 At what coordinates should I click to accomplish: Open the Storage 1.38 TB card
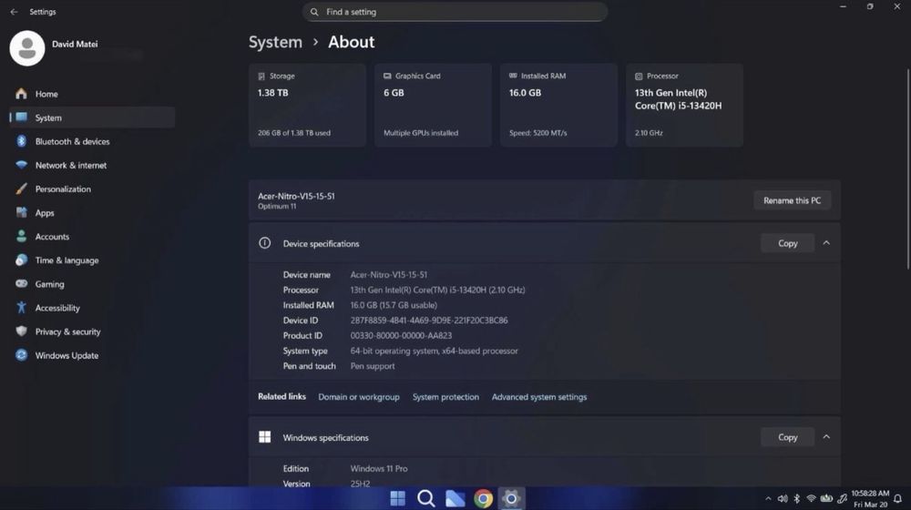tap(307, 105)
